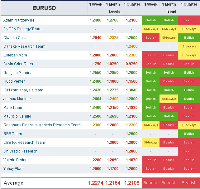Click the Gonçalo Moreira link

pos(17,73)
